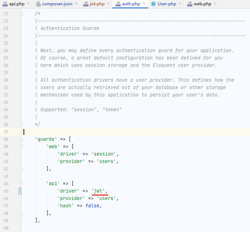The image size is (250, 232).
Task: Collapse the 'api' array fold marker
Action: point(21,184)
